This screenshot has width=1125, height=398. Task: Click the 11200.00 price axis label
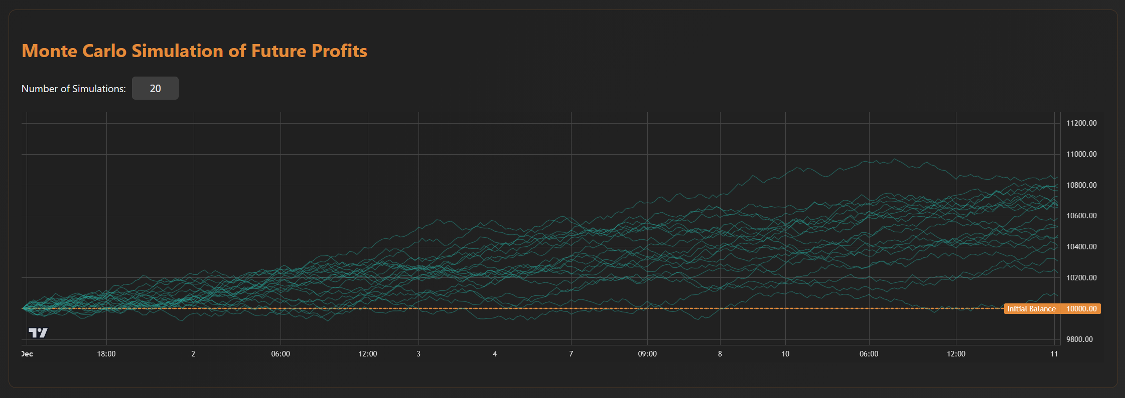[x=1081, y=123]
